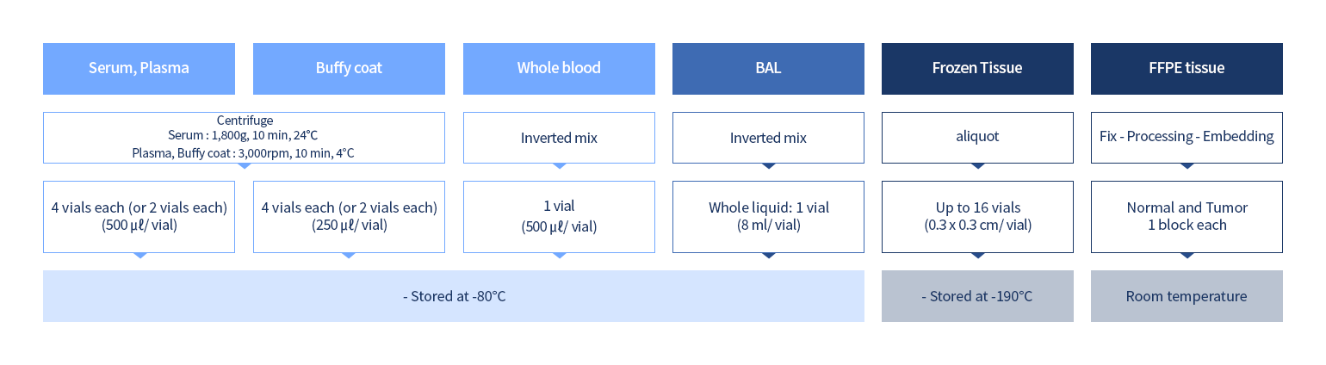Click the Stored at -80°C bar
1326x365 pixels.
454,296
